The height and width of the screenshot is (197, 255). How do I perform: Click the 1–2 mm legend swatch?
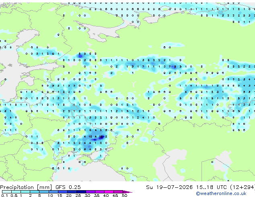(25, 192)
